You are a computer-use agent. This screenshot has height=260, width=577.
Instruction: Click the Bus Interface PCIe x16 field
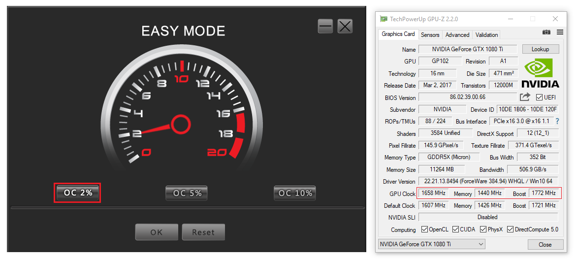point(521,121)
